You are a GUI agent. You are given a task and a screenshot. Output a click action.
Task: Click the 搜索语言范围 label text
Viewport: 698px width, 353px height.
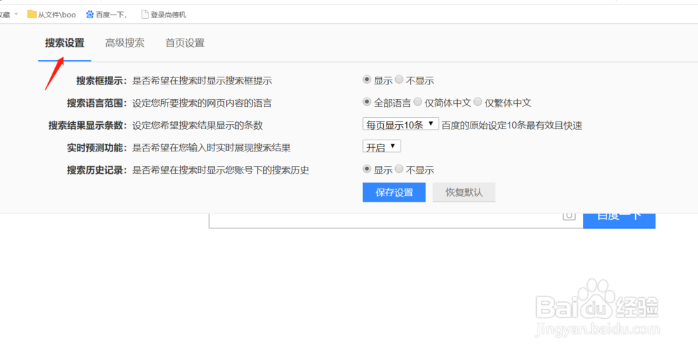(98, 103)
